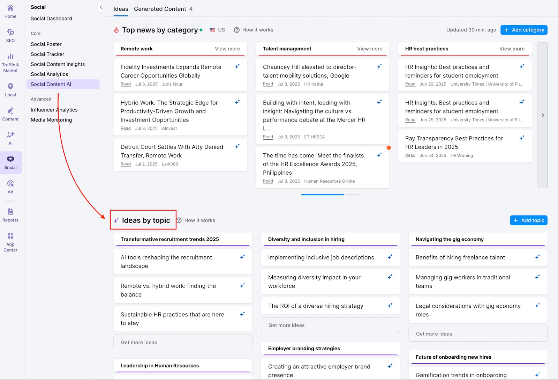
Task: Open the SEO section in sidebar
Action: (x=10, y=35)
